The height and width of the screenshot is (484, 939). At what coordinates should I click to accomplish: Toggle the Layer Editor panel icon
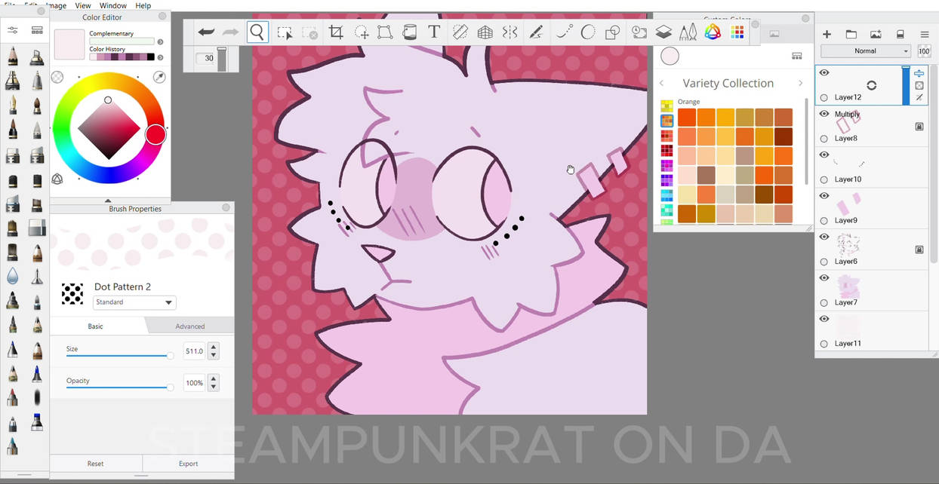pyautogui.click(x=663, y=32)
